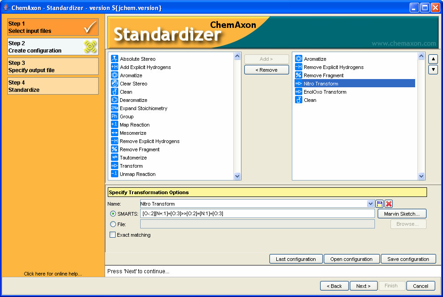Open Marvin Sketch editor
The height and width of the screenshot is (297, 443).
402,214
